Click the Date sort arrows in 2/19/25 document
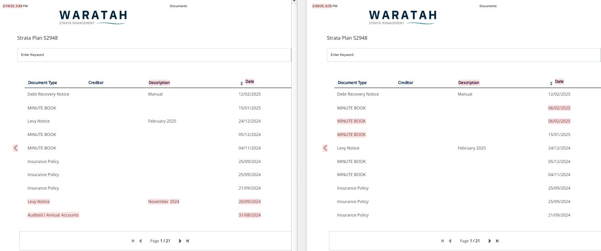The width and height of the screenshot is (601, 251). point(242,84)
